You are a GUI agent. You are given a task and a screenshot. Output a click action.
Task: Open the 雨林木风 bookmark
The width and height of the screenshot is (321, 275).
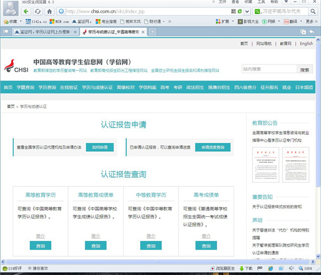pyautogui.click(x=130, y=21)
